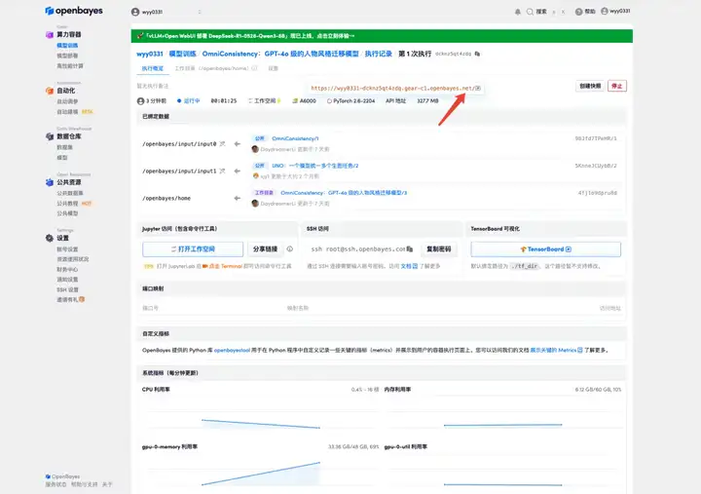Click the wyy0331 avatar at top right

pos(605,11)
